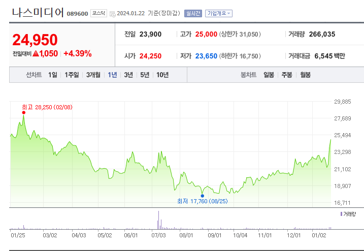Click the 저가 value 23,650
Image resolution: width=364 pixels, height=251 pixels.
pos(206,56)
